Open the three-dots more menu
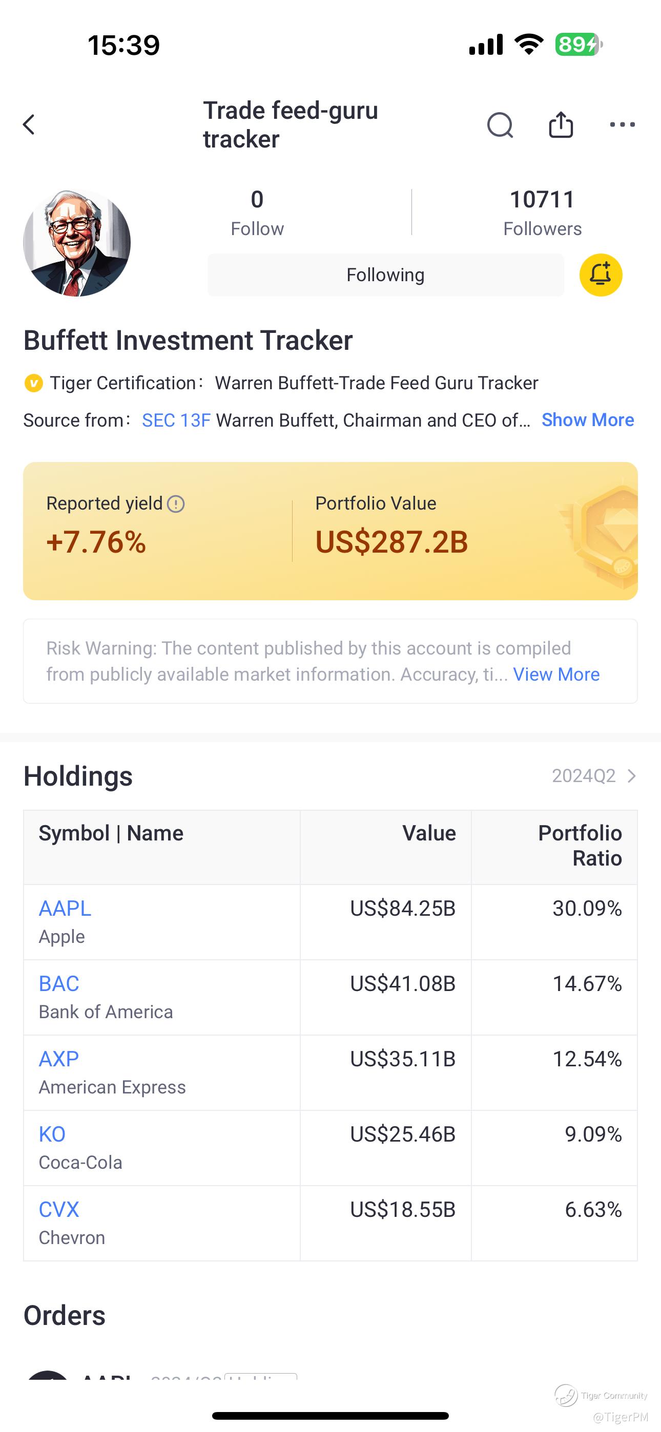661x1432 pixels. [622, 124]
